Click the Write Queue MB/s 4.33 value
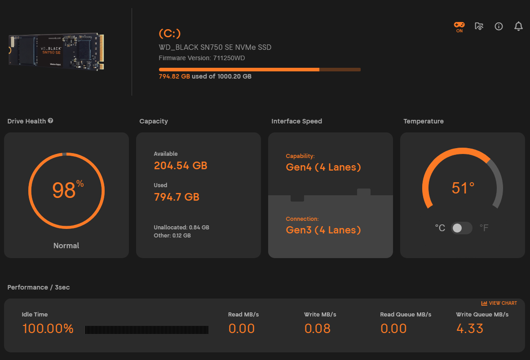 click(x=470, y=329)
